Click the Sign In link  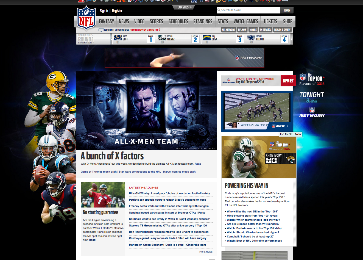coord(104,11)
